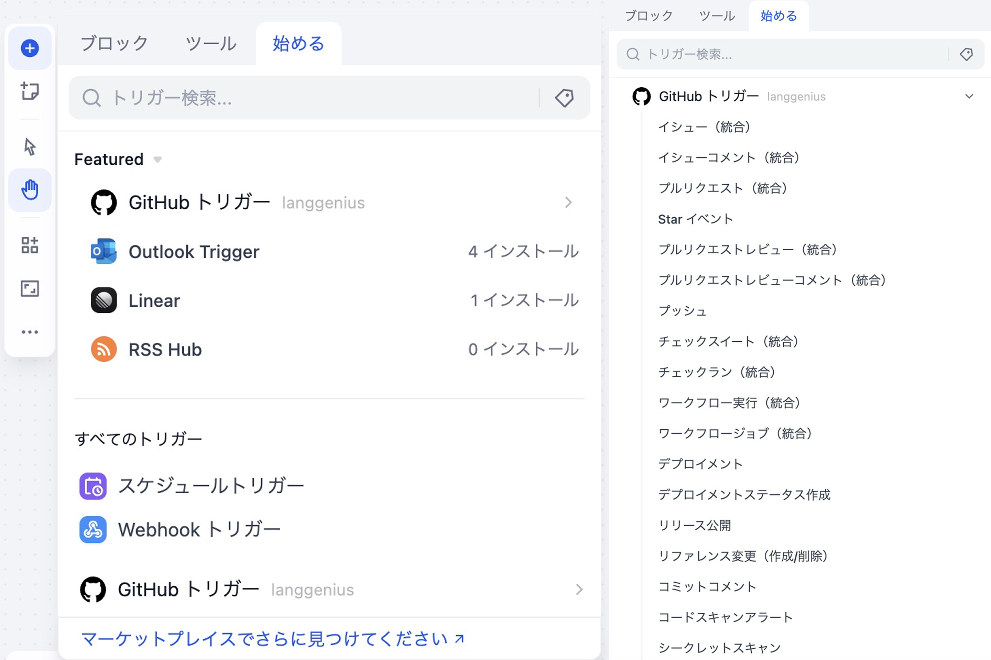Click the organize blocks grid icon
991x660 pixels.
point(30,245)
